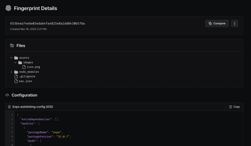Image resolution: width=251 pixels, height=146 pixels.
Task: Click the icon.png file icon
Action: (24, 67)
